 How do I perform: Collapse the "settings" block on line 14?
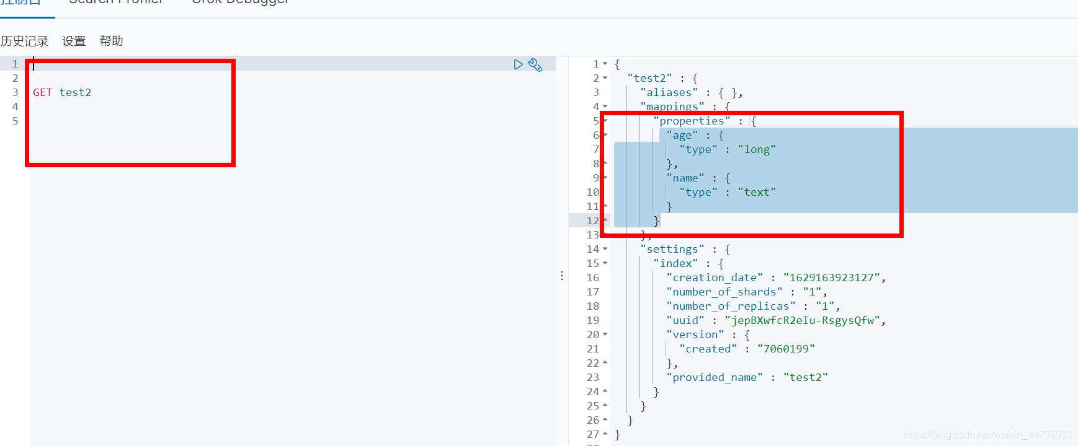coord(605,249)
